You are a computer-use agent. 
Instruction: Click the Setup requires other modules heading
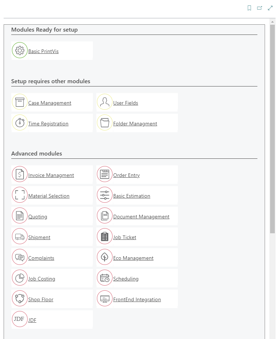[x=50, y=81]
